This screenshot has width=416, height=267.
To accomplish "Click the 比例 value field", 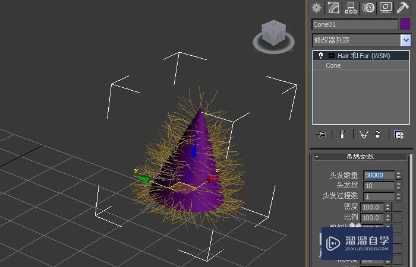I will coord(372,218).
